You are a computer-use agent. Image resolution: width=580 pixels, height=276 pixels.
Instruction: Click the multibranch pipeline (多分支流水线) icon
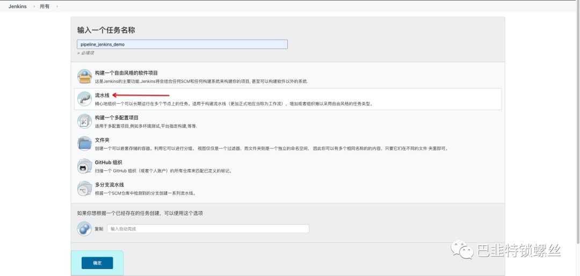(84, 188)
